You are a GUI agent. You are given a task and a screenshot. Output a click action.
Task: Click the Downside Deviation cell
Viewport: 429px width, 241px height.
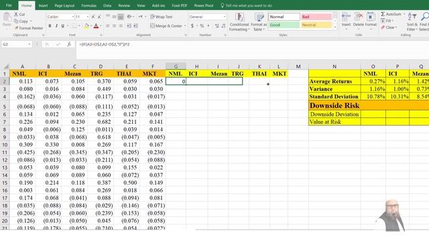point(334,114)
